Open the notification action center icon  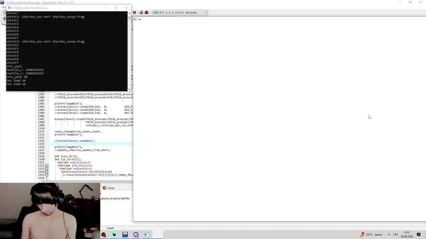point(419,235)
